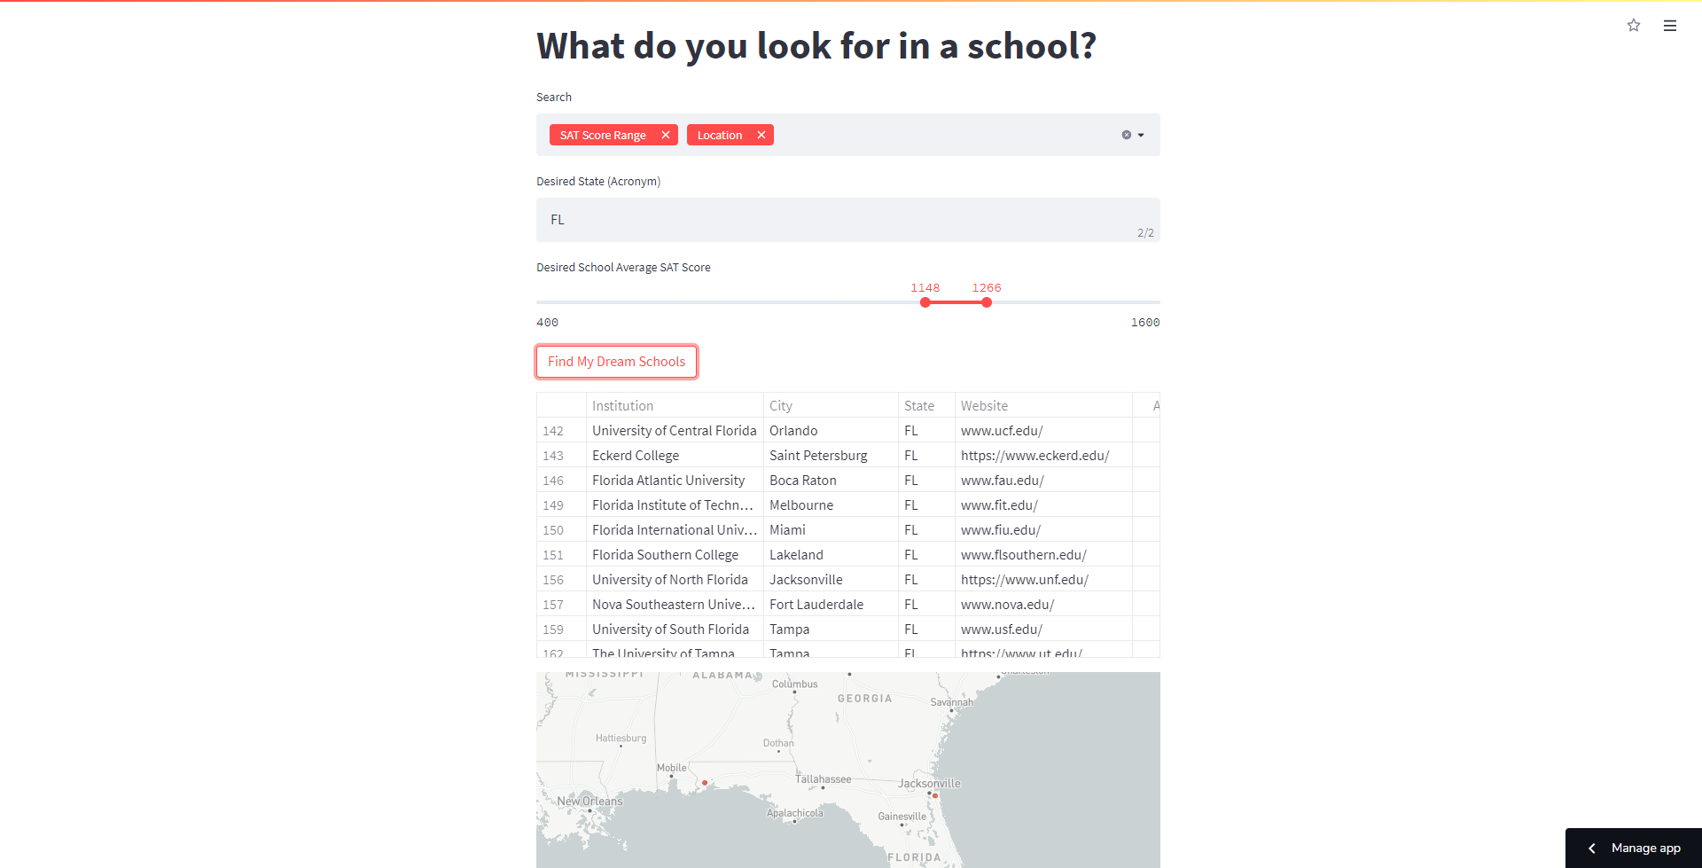Click the www.nova.edu/ website cell
This screenshot has width=1702, height=868.
tap(1043, 604)
